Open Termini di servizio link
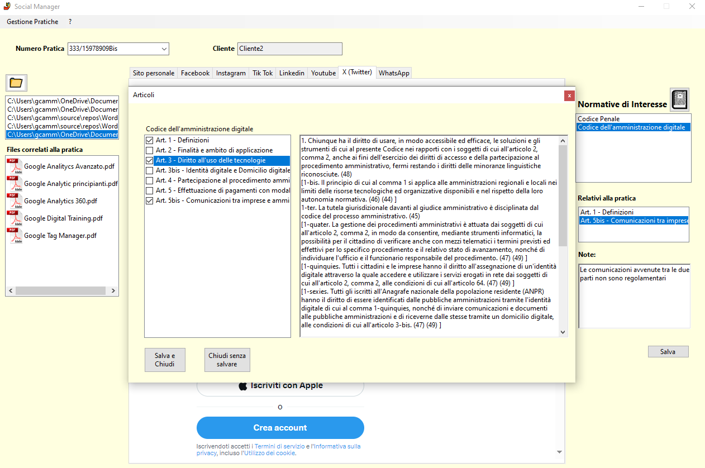Viewport: 705px width, 468px height. pyautogui.click(x=279, y=446)
